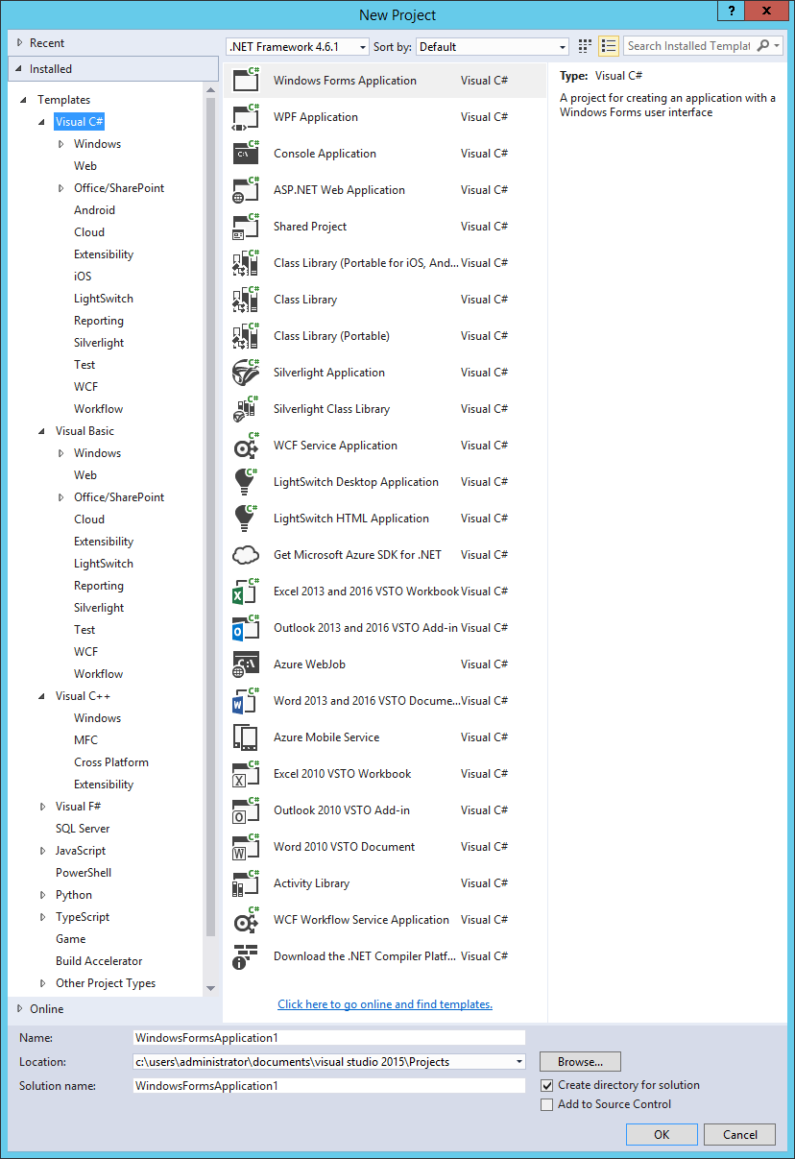Select the Silverlight Application icon
Screen dimensions: 795x1159
coord(246,373)
